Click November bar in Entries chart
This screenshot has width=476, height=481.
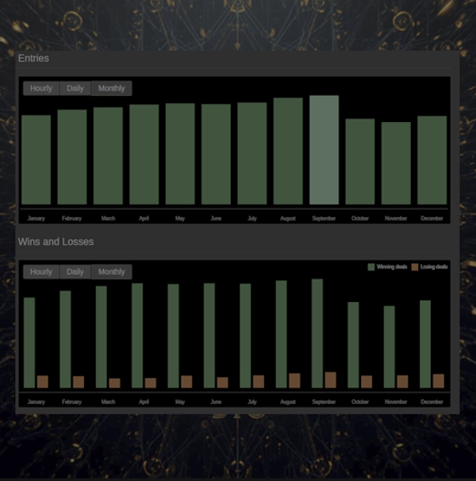point(396,163)
